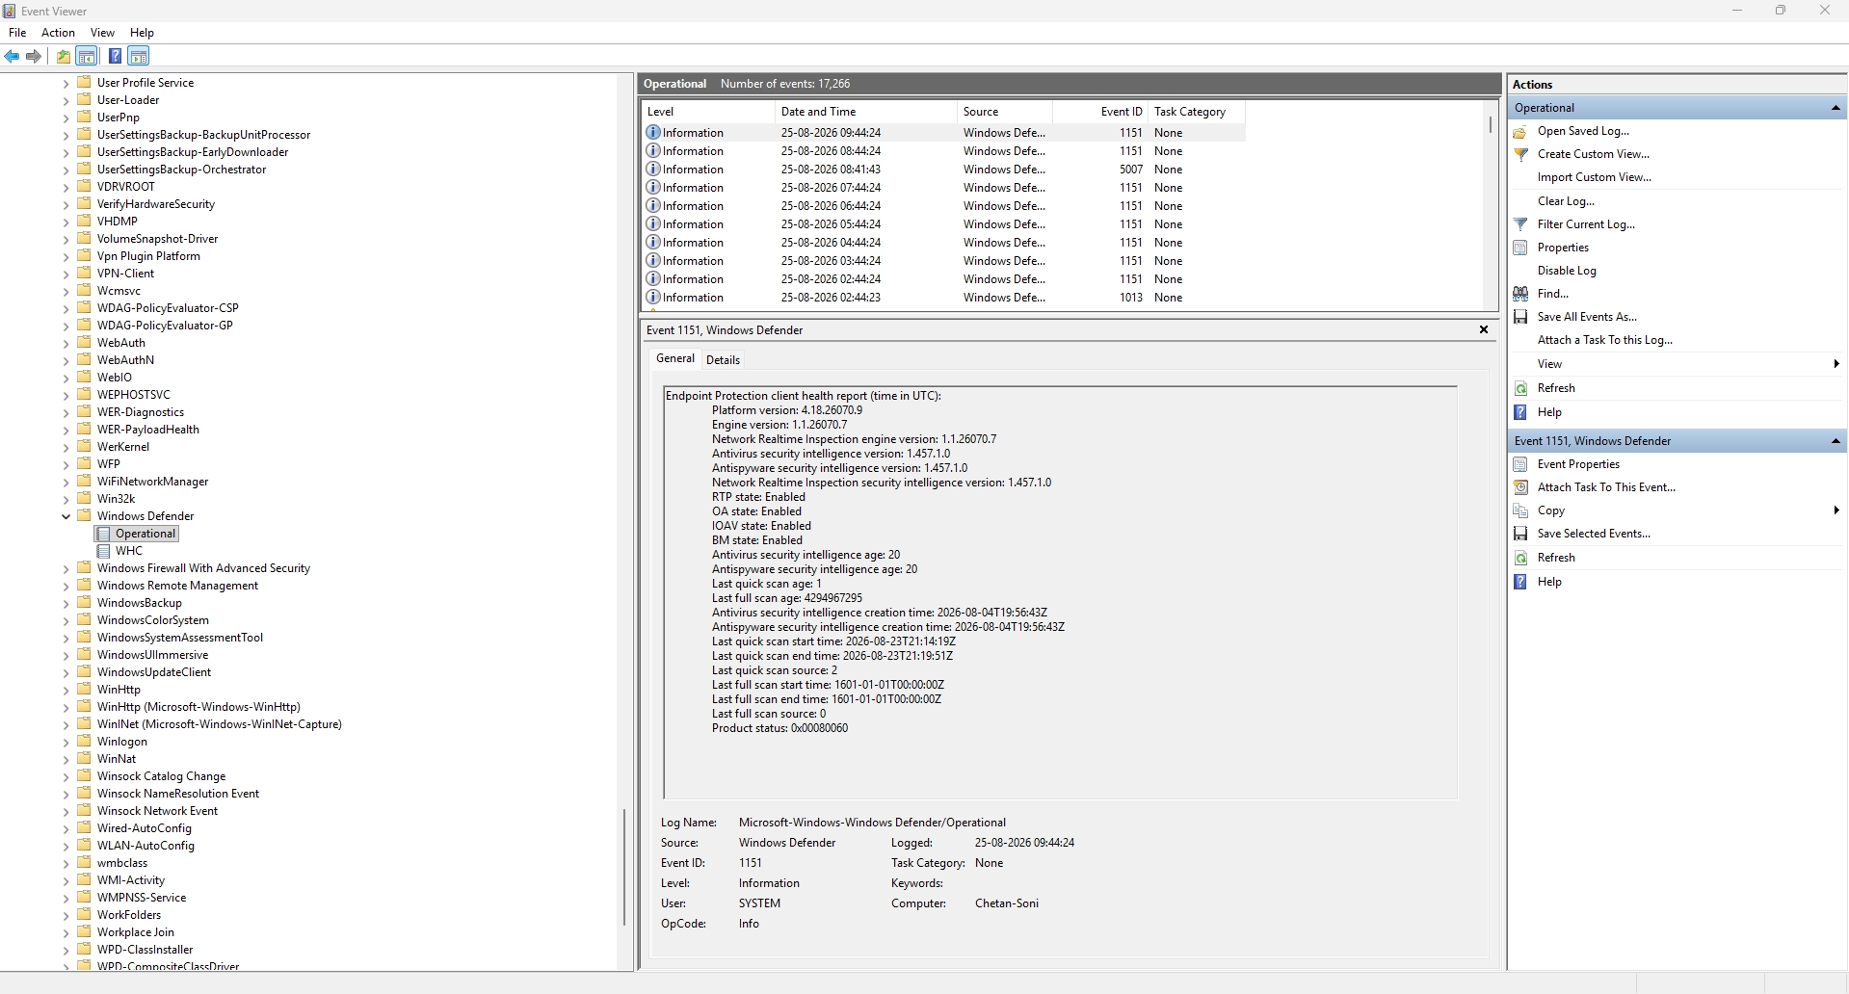Sort by Source column header
1849x994 pixels.
(x=1005, y=112)
